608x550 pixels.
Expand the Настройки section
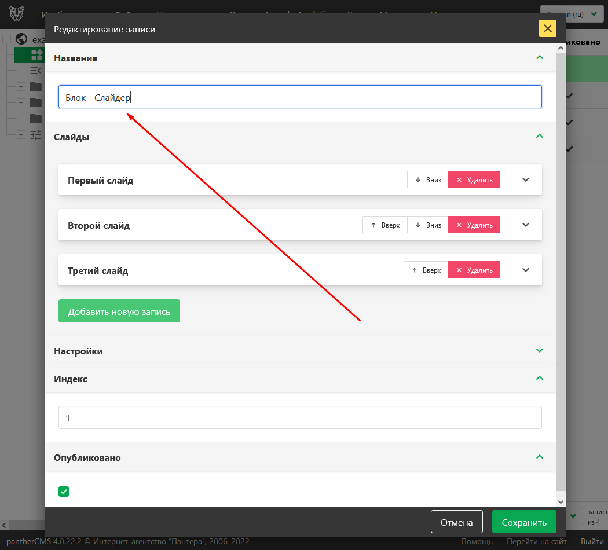coord(540,351)
